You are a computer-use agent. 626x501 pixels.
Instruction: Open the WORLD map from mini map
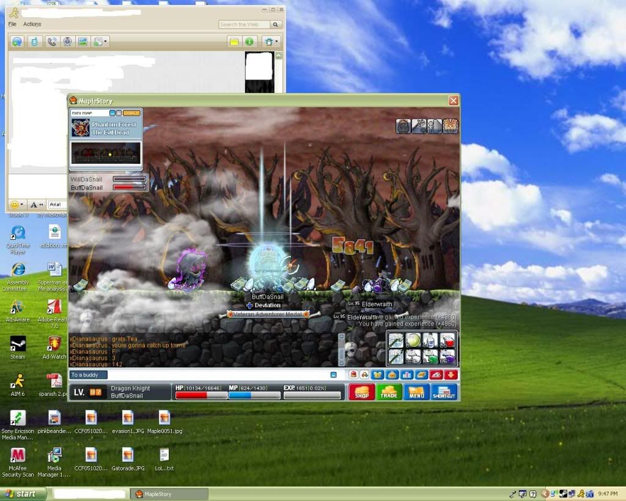[131, 113]
